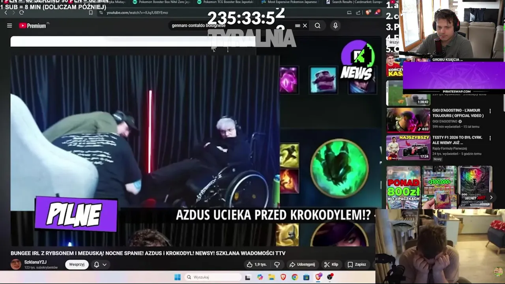Open the '$100,000+' shorts thumbnail
This screenshot has height=284, width=505.
(x=439, y=187)
